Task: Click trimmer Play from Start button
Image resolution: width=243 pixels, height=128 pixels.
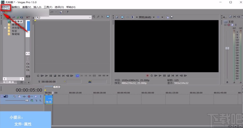Action: point(42,76)
